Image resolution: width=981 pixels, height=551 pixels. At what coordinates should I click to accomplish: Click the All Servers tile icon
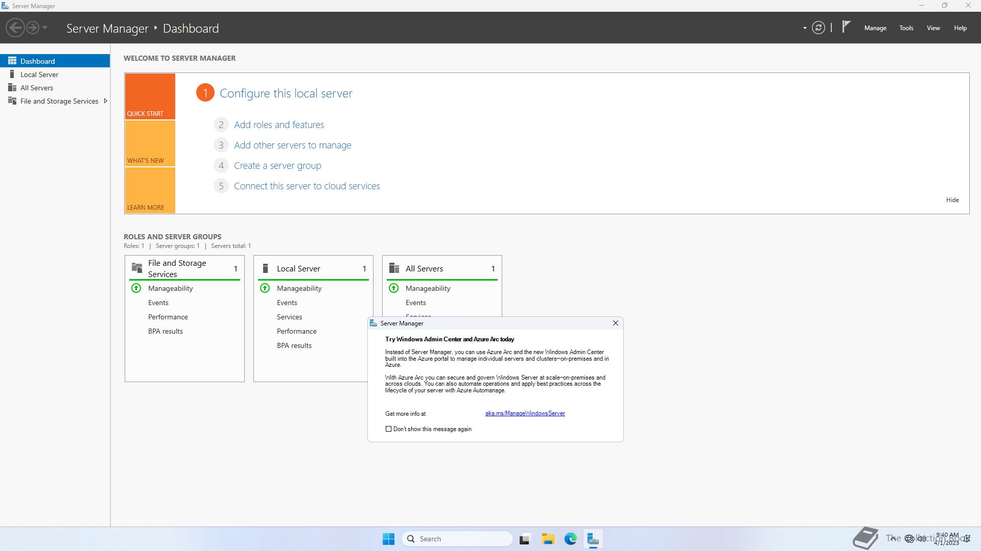(394, 268)
